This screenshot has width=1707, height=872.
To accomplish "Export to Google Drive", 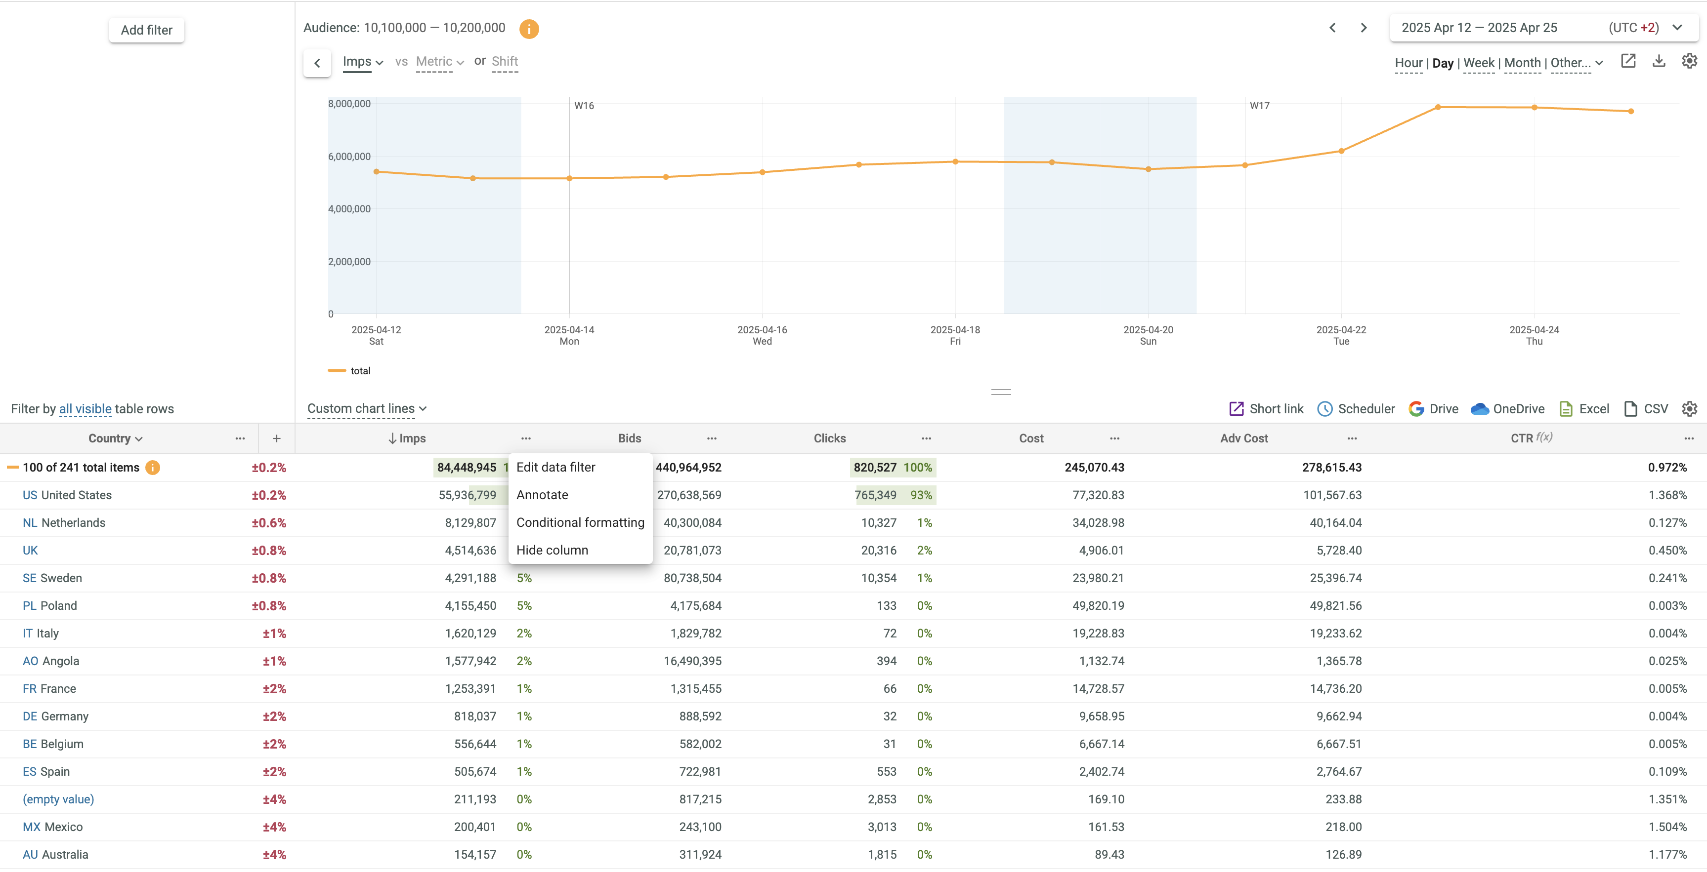I will (x=1433, y=409).
